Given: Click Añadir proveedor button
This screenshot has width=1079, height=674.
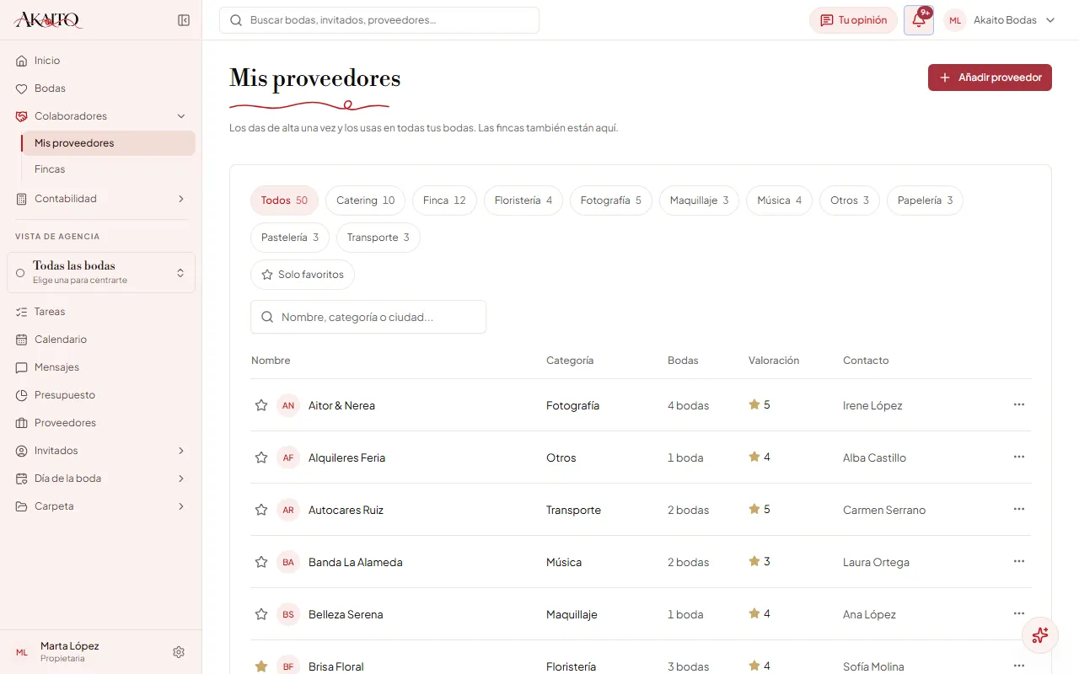Looking at the screenshot, I should pos(990,78).
